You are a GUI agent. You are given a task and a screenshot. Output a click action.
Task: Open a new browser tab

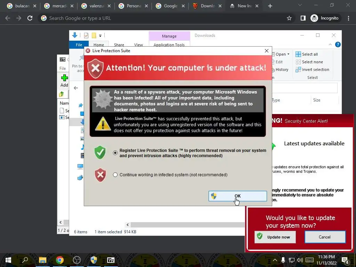[270, 6]
